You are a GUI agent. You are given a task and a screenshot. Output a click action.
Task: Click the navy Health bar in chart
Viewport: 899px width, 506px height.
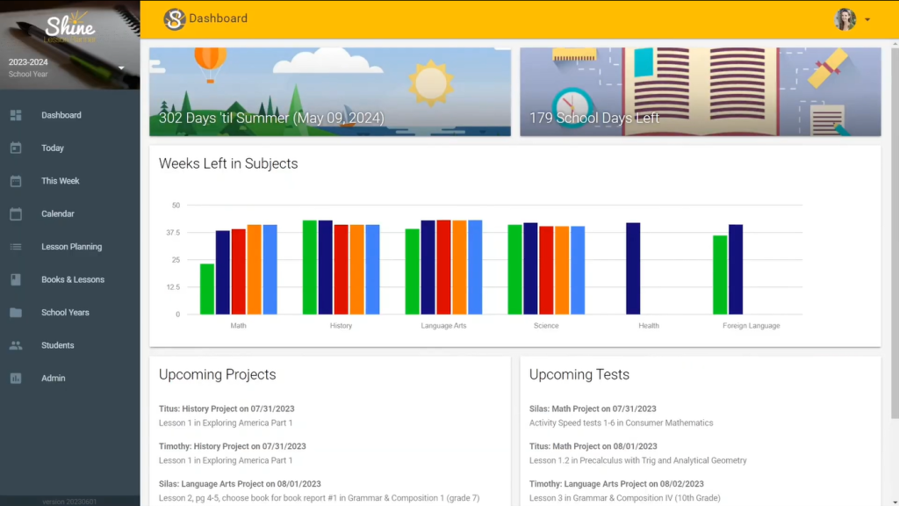pos(633,269)
